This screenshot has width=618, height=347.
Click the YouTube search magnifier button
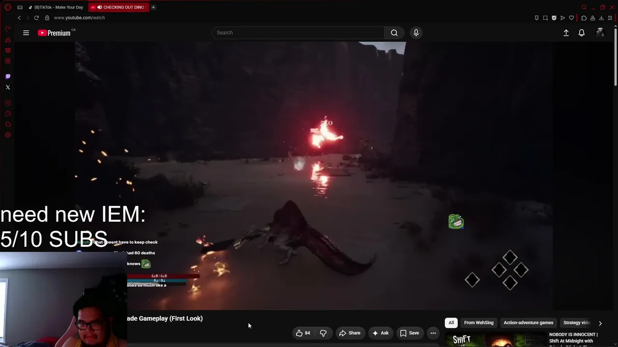(x=394, y=33)
